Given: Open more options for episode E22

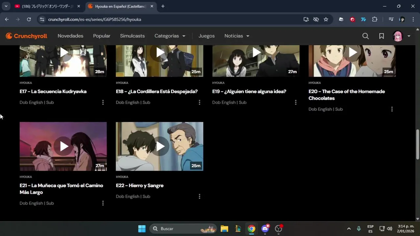Looking at the screenshot, I should click(199, 196).
